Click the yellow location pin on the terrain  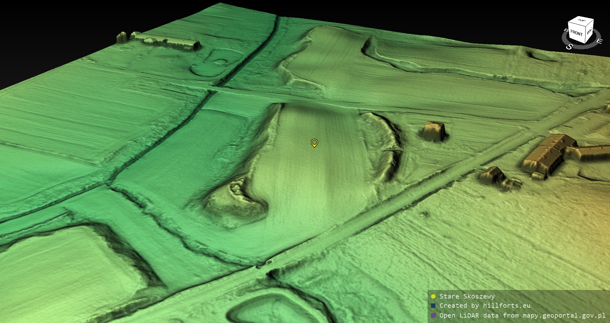click(x=314, y=143)
